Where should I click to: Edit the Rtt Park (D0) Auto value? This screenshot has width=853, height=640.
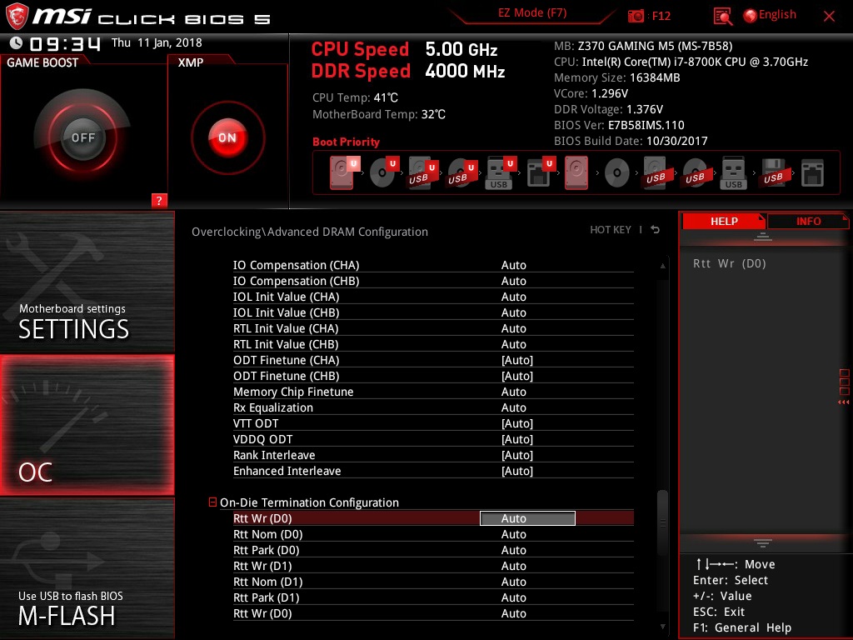tap(513, 550)
